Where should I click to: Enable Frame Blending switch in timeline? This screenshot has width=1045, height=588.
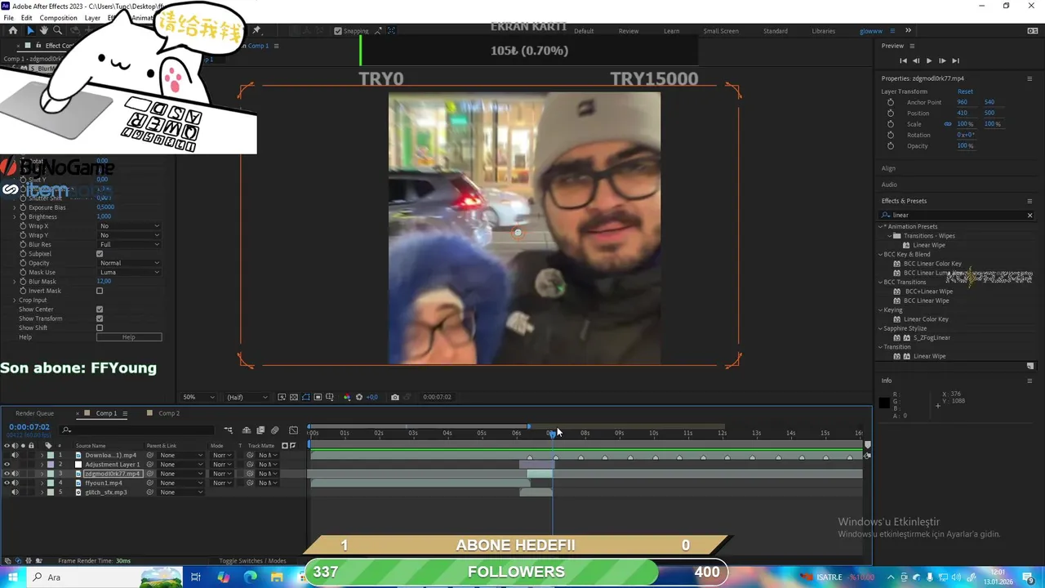point(260,430)
